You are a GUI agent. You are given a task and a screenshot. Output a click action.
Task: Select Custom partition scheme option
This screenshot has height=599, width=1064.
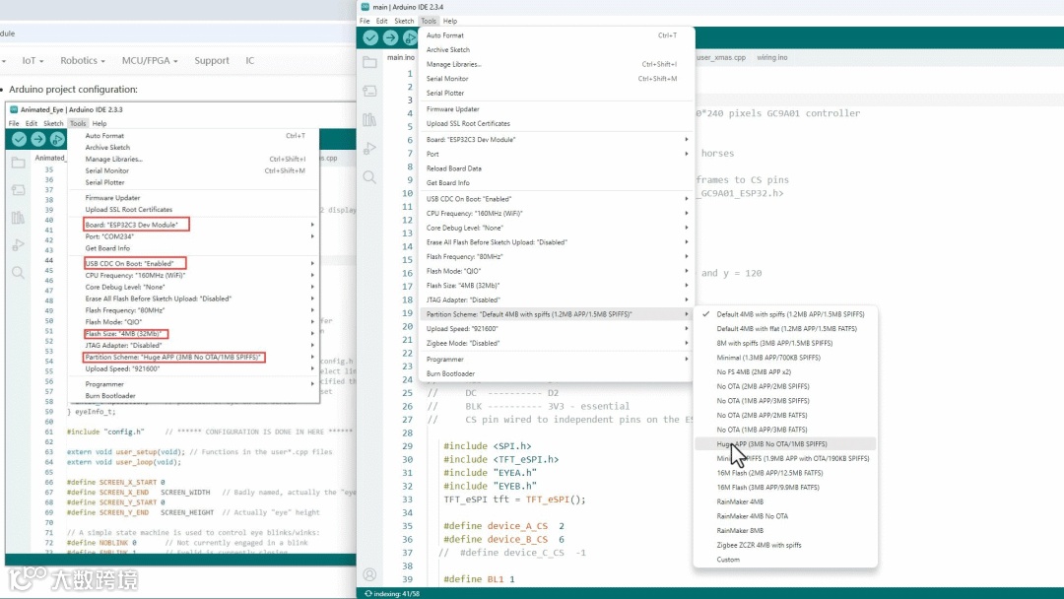pos(785,560)
